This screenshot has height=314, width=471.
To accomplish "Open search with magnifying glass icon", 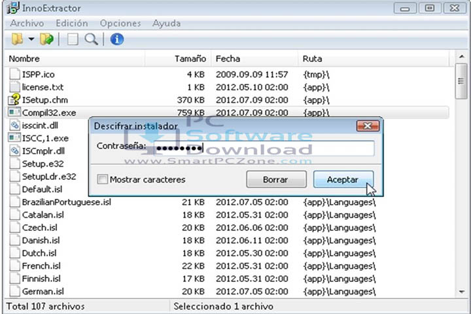I will [x=91, y=39].
